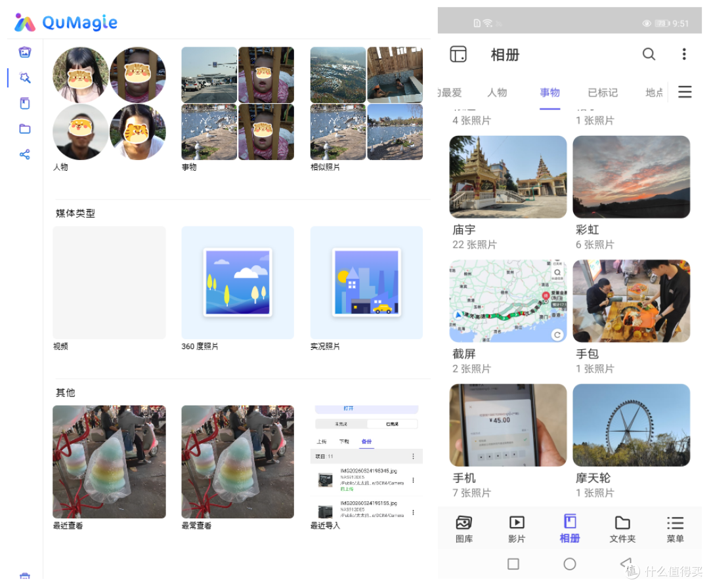The width and height of the screenshot is (709, 586).
Task: Switch to the 已标记 tab
Action: 603,93
